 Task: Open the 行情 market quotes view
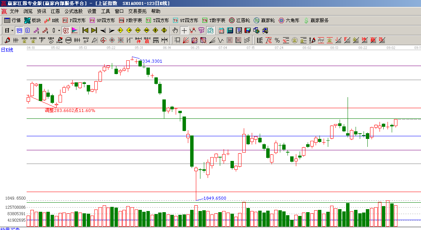[x=12, y=20]
